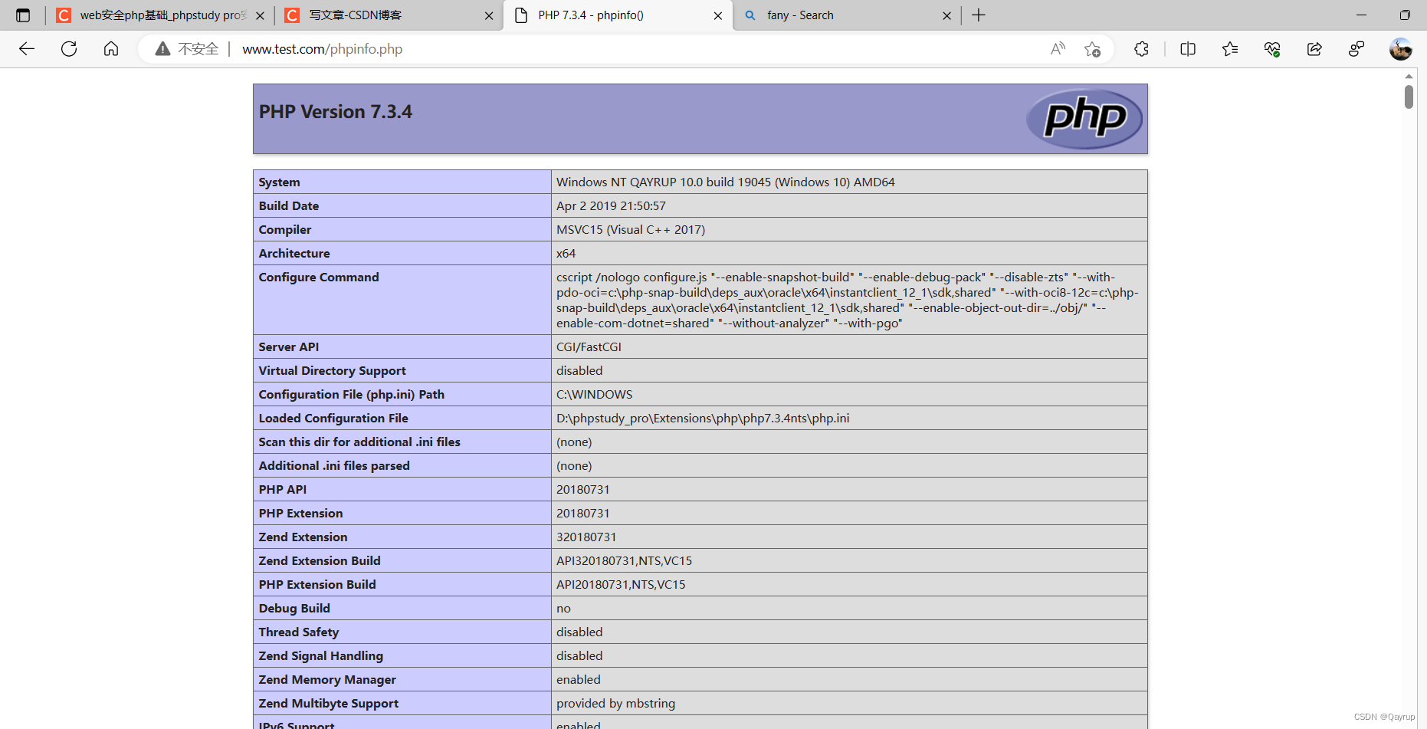View the not-secure site warning icon
This screenshot has width=1427, height=729.
click(x=162, y=49)
